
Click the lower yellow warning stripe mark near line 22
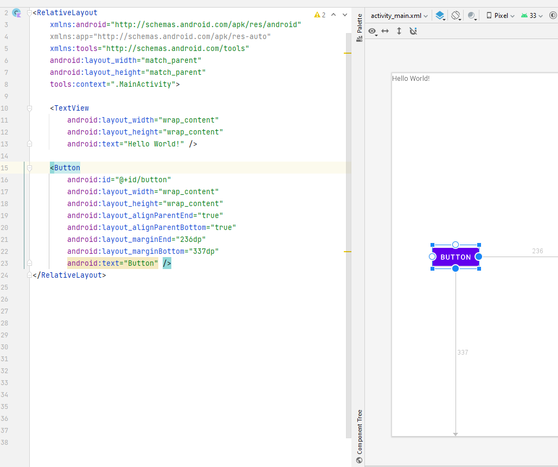click(347, 252)
